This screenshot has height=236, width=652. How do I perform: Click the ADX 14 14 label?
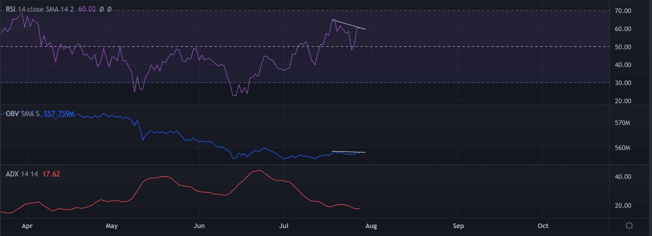(22, 174)
